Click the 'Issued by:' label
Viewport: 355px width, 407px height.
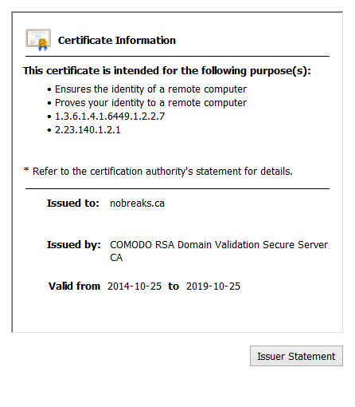click(x=74, y=245)
